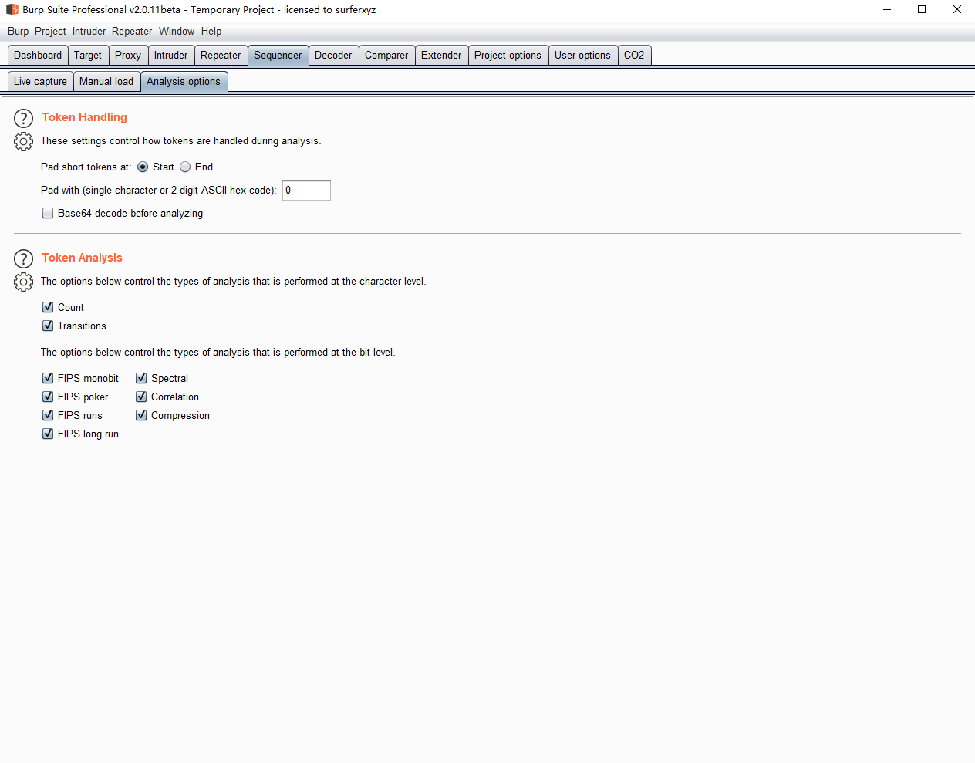The width and height of the screenshot is (975, 763).
Task: Select the Start padding radio button
Action: 143,167
